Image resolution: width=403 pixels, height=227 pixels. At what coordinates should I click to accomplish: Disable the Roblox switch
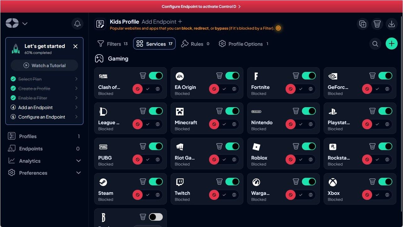point(309,146)
